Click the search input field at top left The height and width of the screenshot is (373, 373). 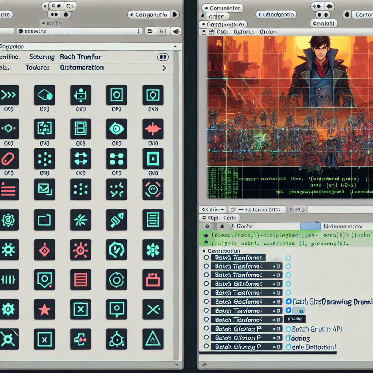79,31
